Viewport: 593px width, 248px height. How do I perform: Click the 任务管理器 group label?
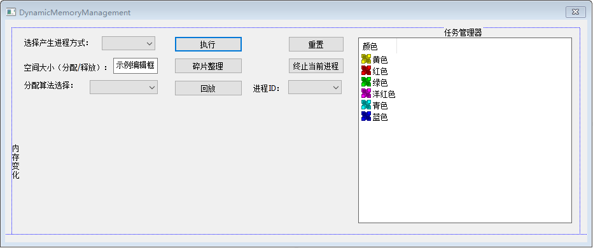pyautogui.click(x=463, y=32)
